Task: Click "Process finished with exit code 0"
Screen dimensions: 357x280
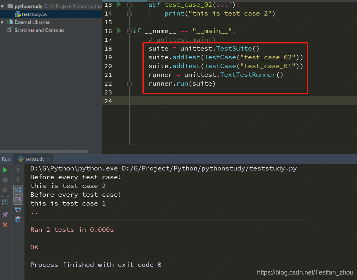Action: pyautogui.click(x=96, y=265)
